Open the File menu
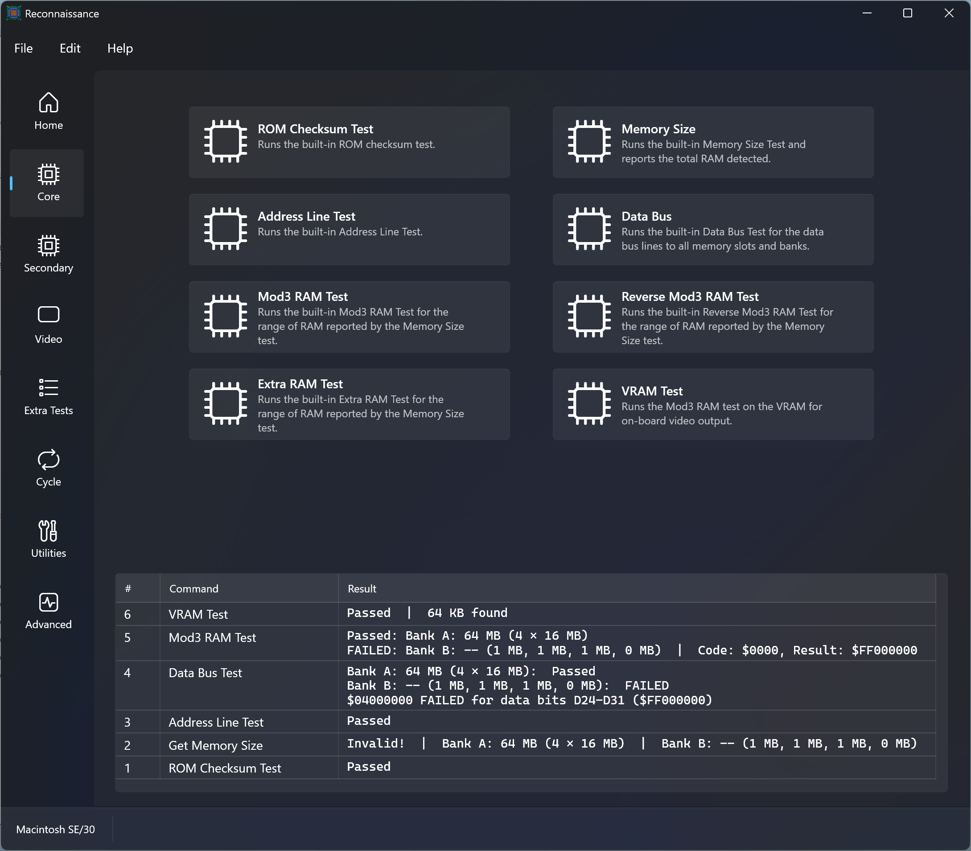Image resolution: width=971 pixels, height=851 pixels. click(23, 49)
